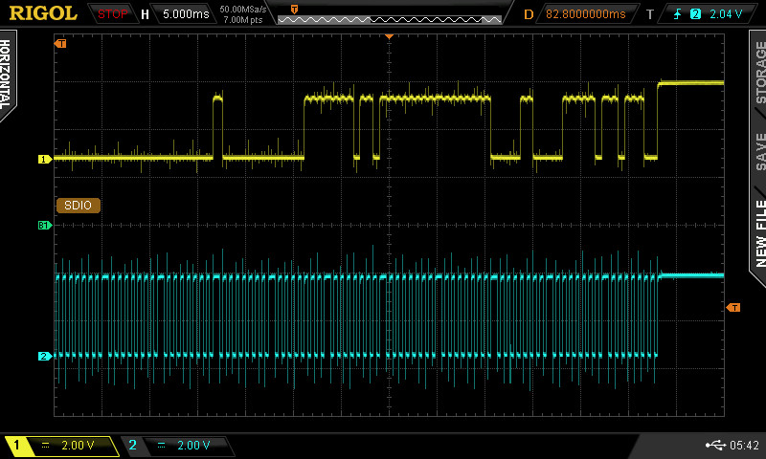Click the 7.00M pts memory depth readout
The width and height of the screenshot is (766, 459).
click(x=243, y=20)
